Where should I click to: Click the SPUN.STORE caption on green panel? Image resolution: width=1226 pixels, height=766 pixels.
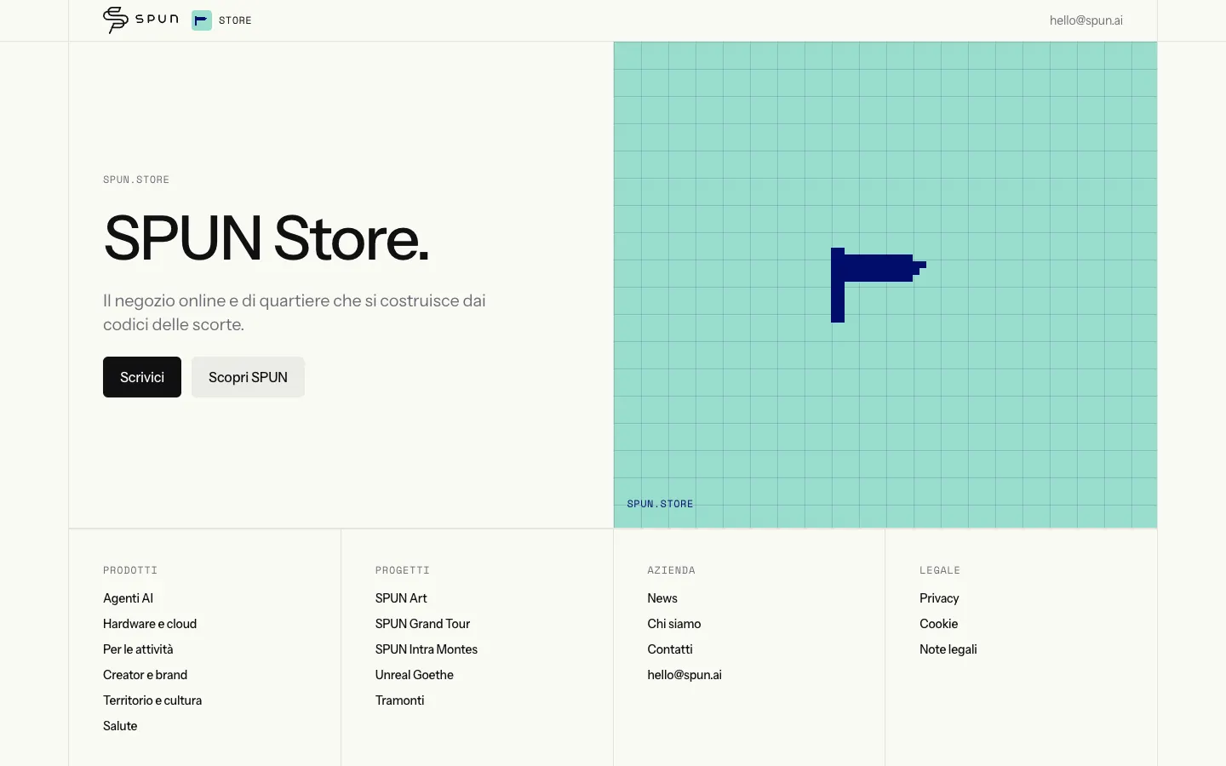click(x=660, y=504)
